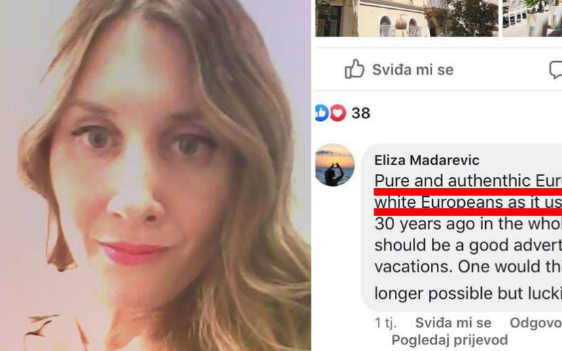
Task: Open the building photo with arched windows
Action: (x=406, y=18)
